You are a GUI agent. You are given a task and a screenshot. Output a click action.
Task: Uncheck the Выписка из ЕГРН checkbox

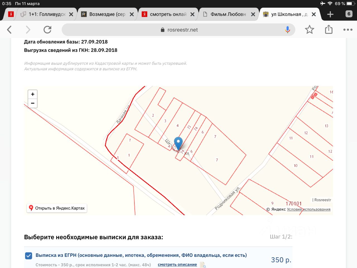click(x=28, y=256)
